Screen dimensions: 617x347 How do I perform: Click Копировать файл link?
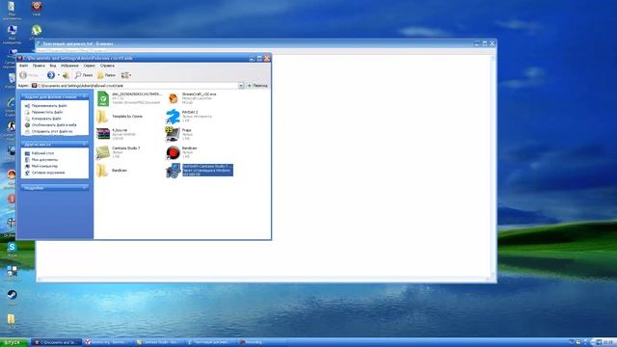click(46, 119)
